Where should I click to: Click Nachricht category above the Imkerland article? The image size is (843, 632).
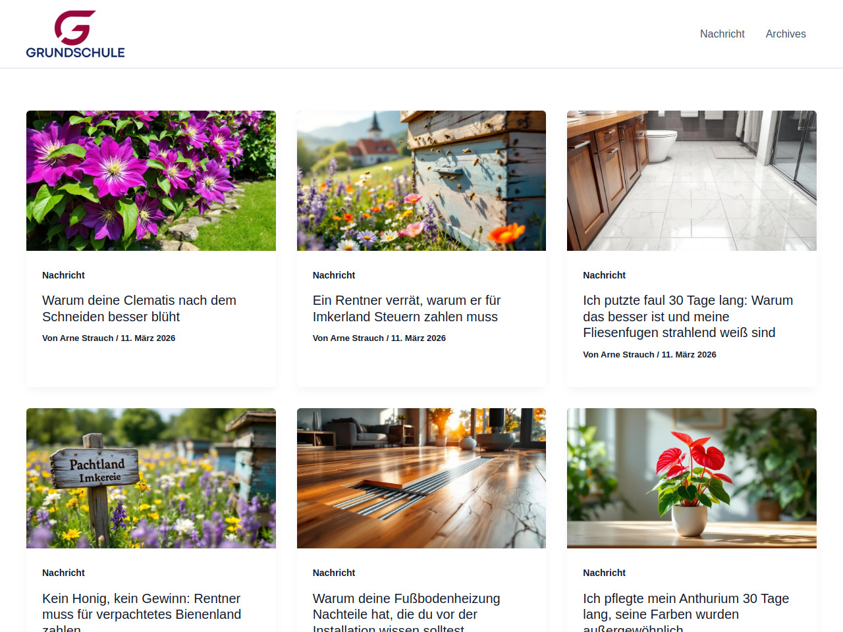click(334, 275)
